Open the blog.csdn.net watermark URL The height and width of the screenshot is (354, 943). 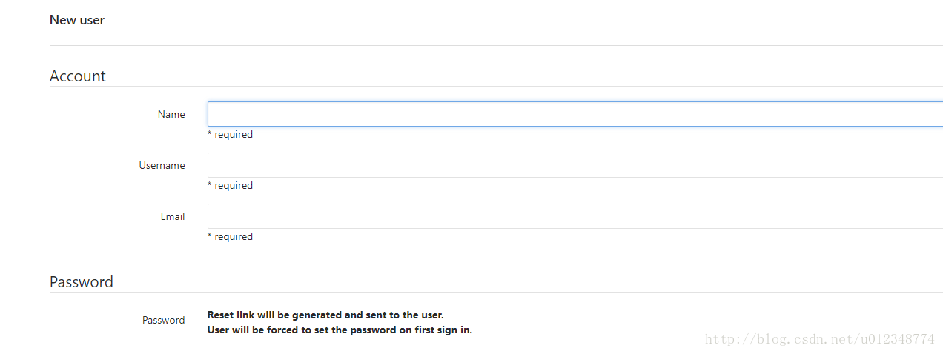819,339
